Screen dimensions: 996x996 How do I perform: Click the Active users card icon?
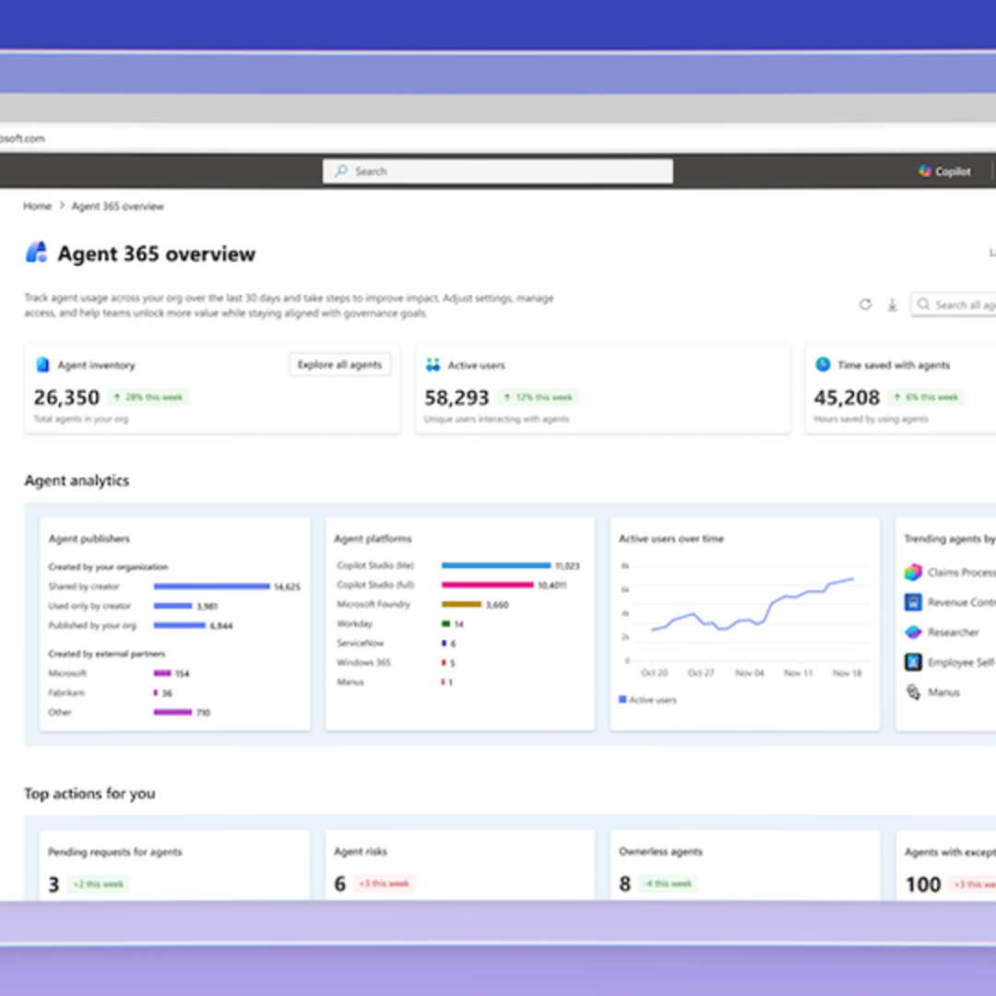433,364
